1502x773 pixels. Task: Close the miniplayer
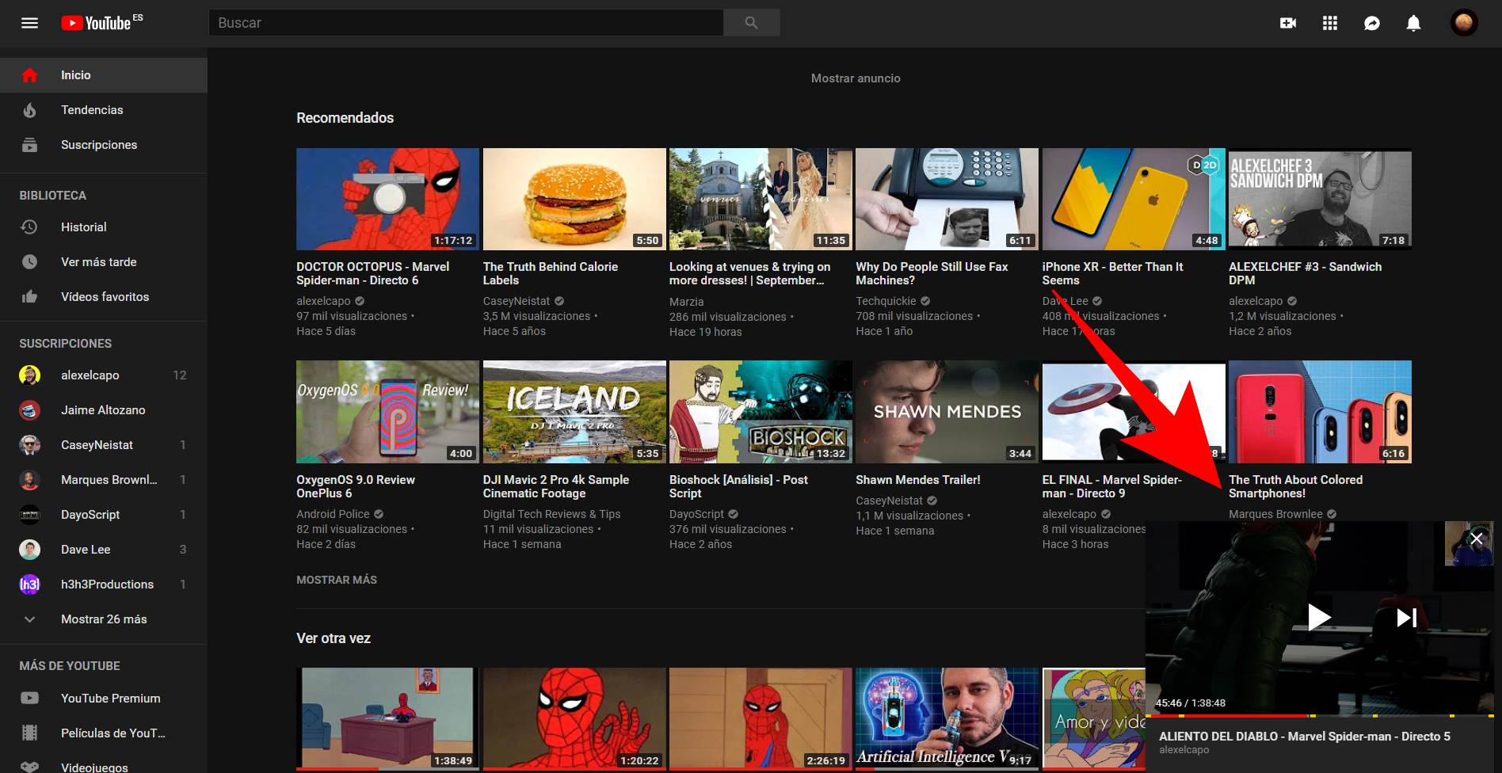tap(1477, 539)
